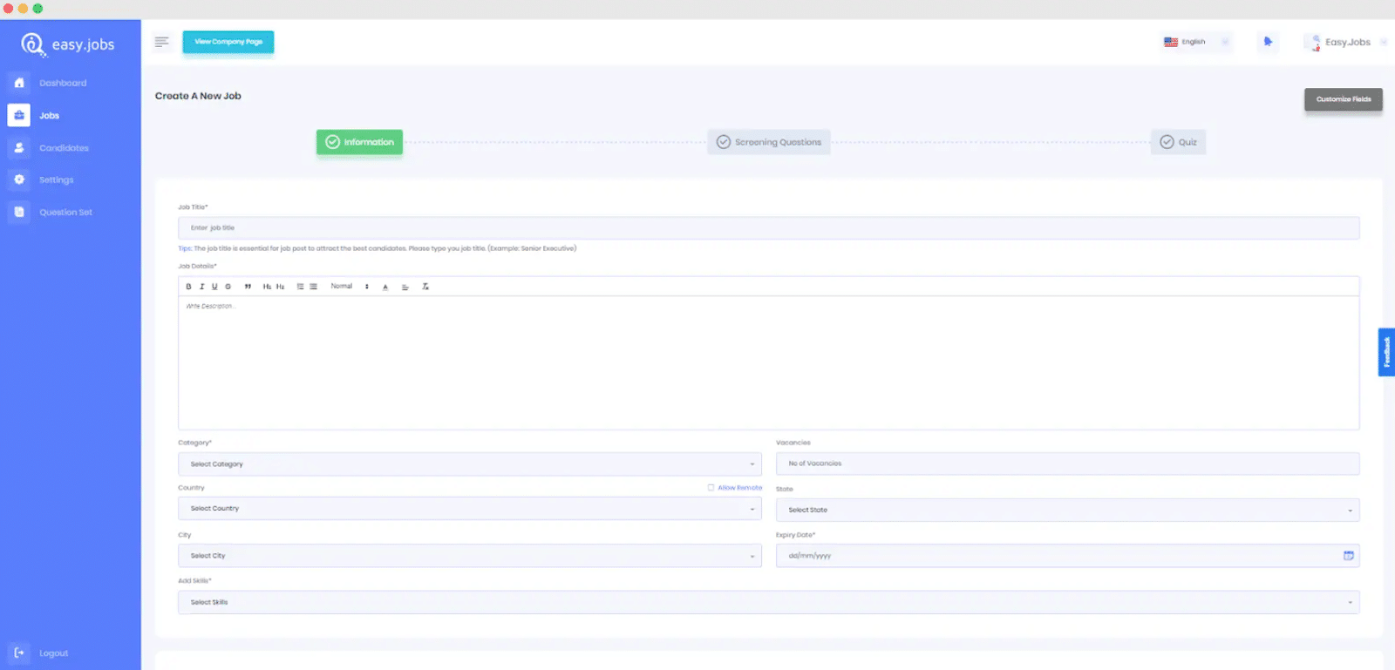Image resolution: width=1395 pixels, height=670 pixels.
Task: Click the Question Set document icon
Action: tap(19, 212)
